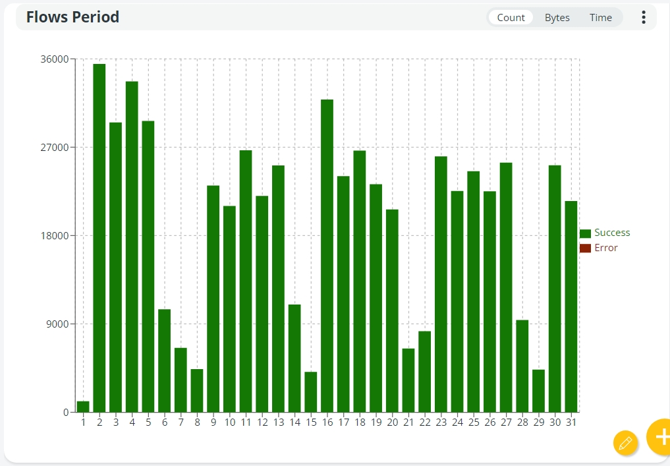
Task: Click the bar for day 31
Action: tap(571, 306)
